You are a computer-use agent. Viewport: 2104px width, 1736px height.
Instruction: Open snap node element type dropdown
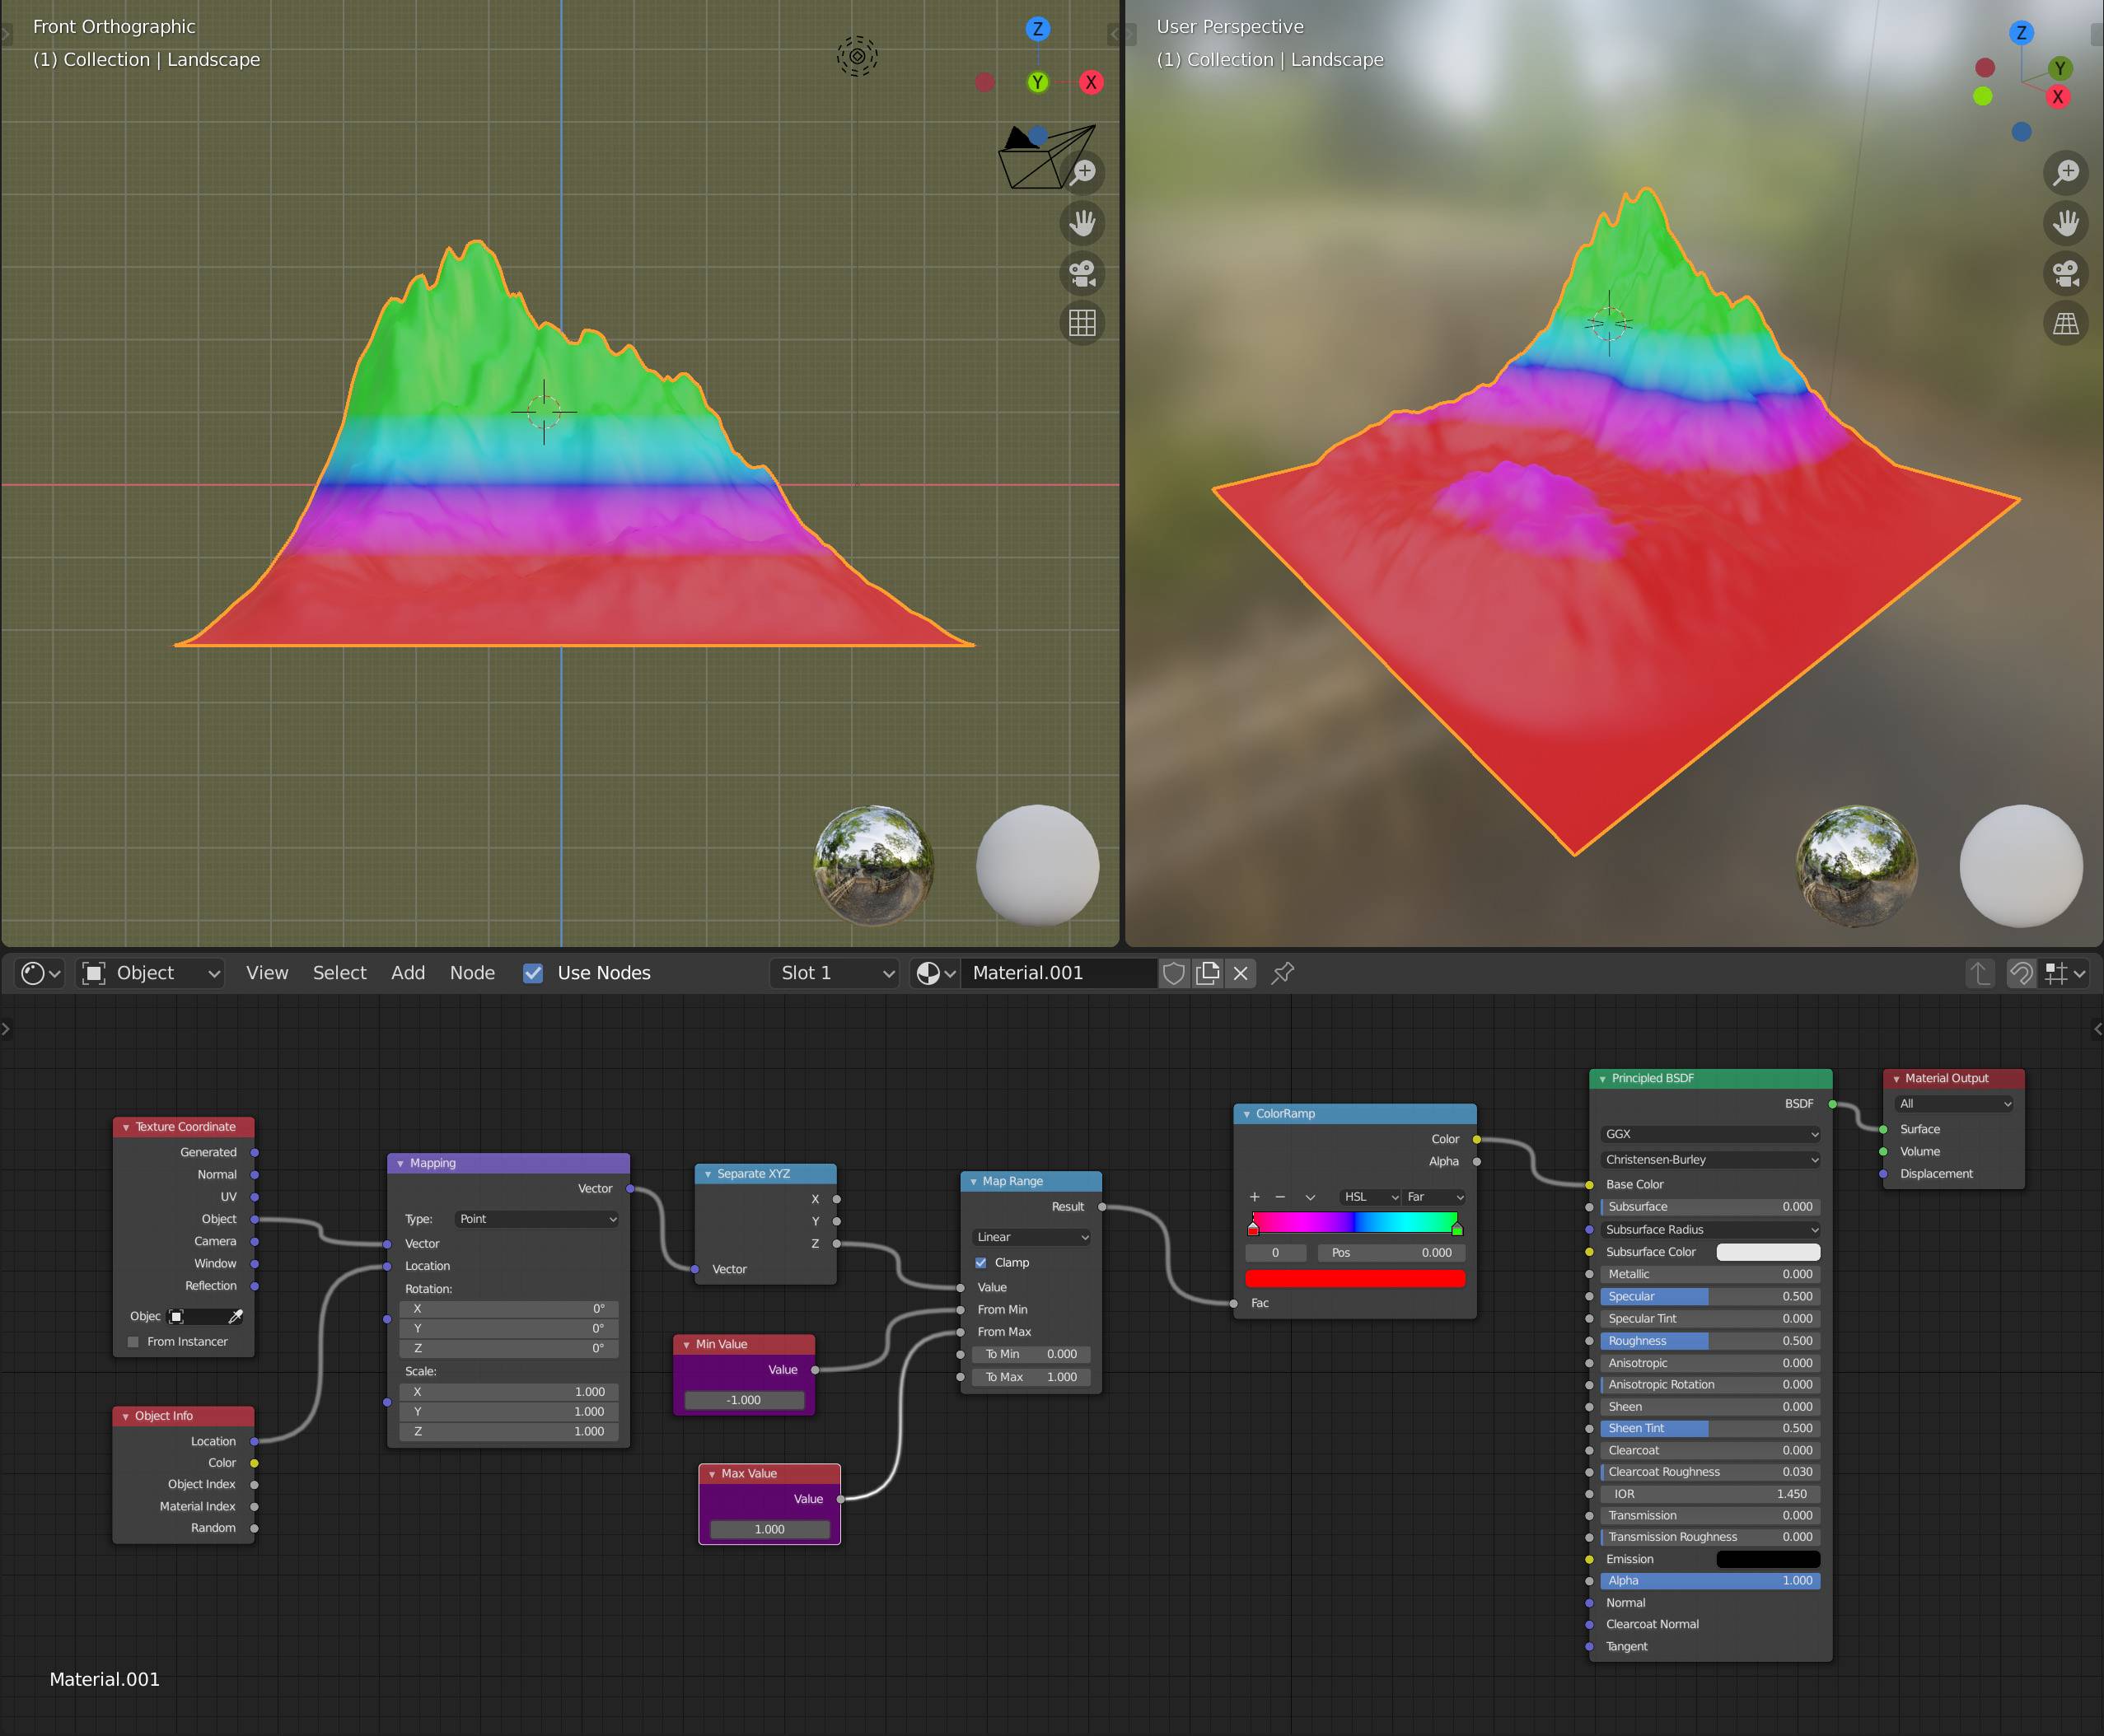(2065, 973)
